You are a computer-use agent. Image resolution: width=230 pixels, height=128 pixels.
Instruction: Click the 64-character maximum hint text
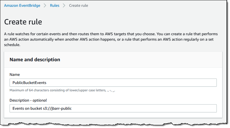tap(64, 90)
